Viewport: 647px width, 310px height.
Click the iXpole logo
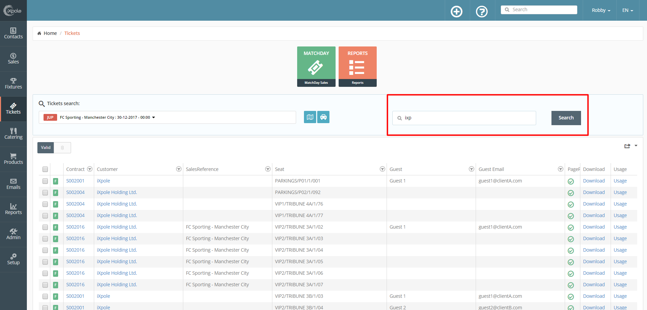coord(13,11)
